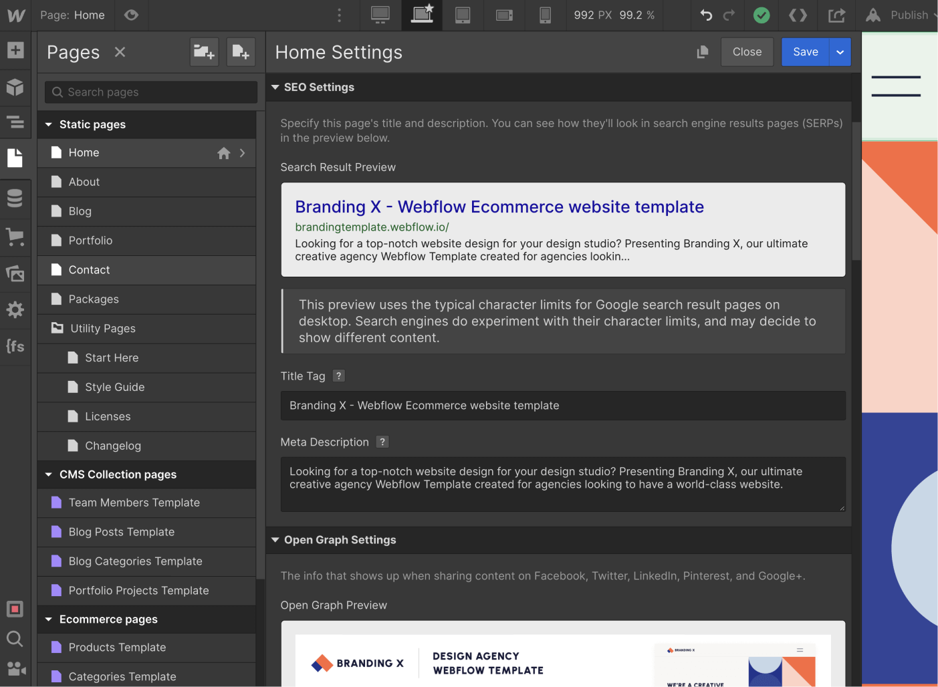Open the CMS Collections panel

coord(15,198)
